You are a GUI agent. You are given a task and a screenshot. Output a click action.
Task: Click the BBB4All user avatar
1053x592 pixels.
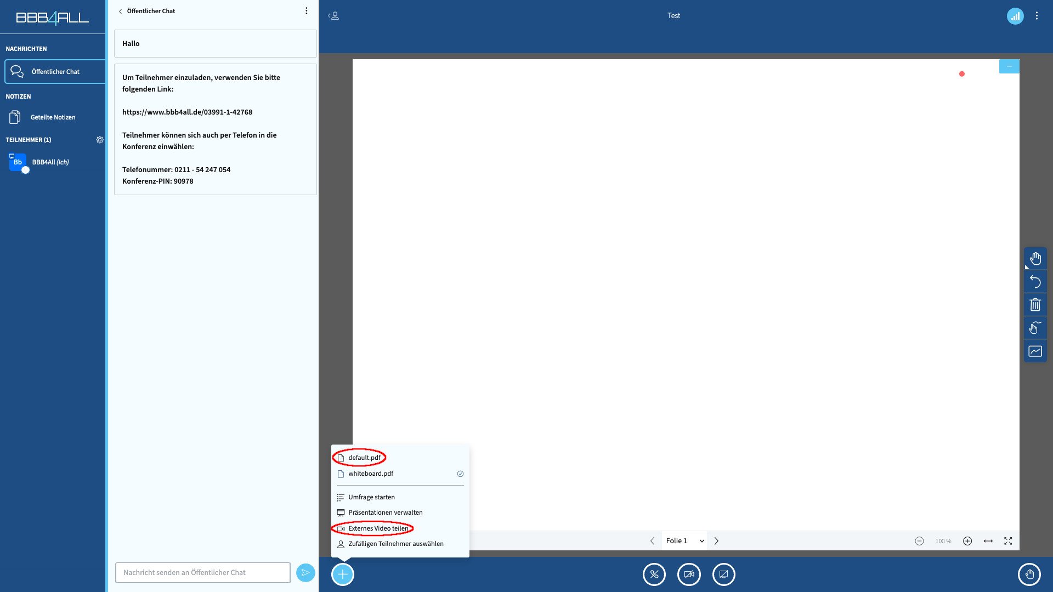[18, 162]
